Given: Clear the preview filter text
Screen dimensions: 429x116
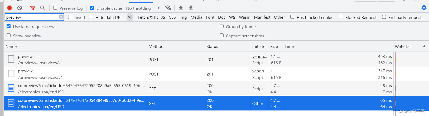Looking at the screenshot, I should (x=61, y=17).
